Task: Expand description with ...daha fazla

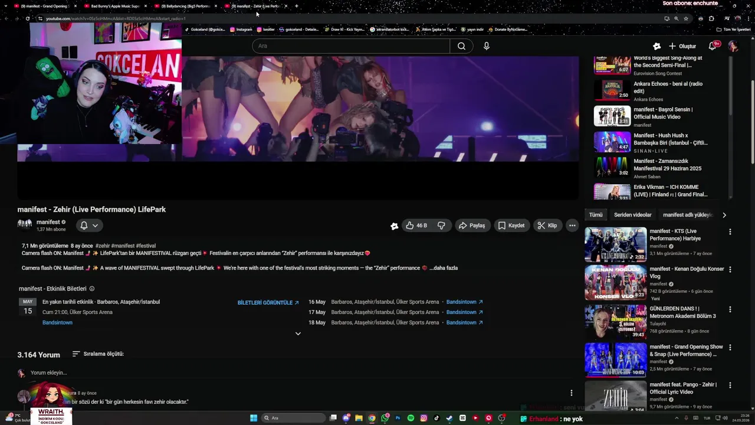Action: (x=444, y=268)
